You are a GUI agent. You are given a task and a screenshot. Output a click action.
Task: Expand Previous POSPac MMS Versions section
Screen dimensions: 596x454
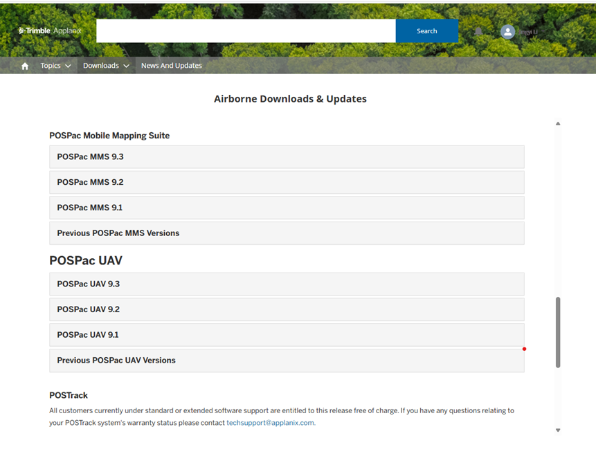click(x=287, y=233)
